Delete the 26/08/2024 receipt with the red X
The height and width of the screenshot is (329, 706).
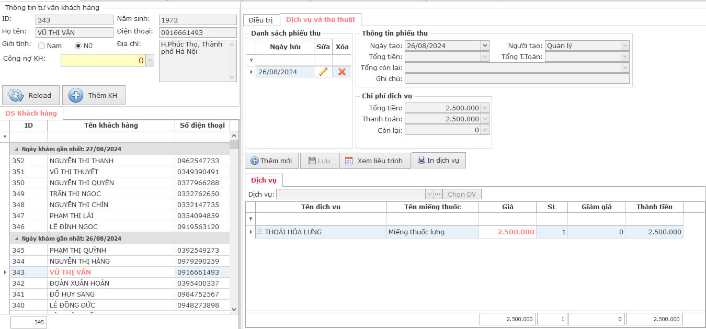(x=342, y=72)
